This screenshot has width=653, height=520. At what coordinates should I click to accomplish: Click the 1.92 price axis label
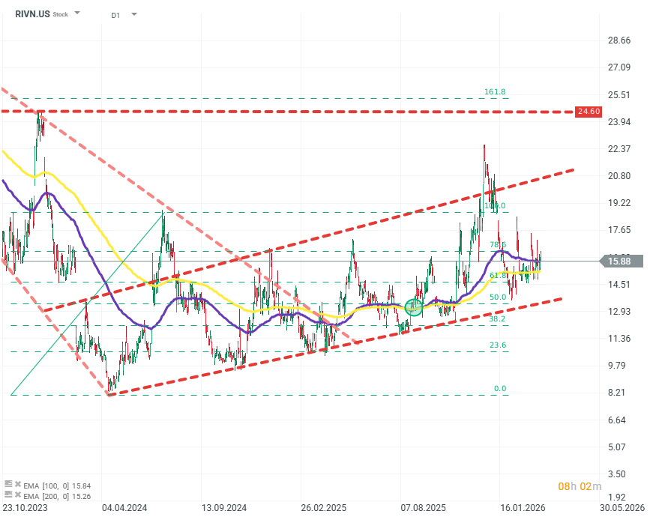[617, 498]
